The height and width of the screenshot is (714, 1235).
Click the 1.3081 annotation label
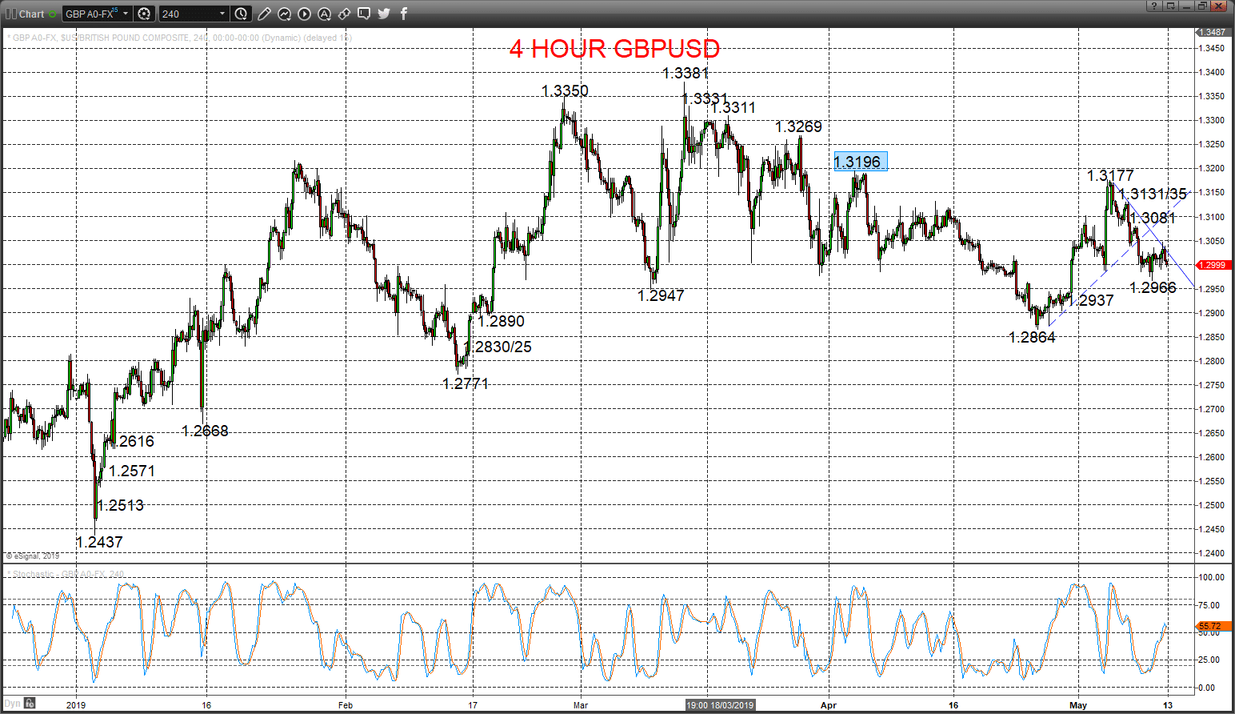[1153, 218]
